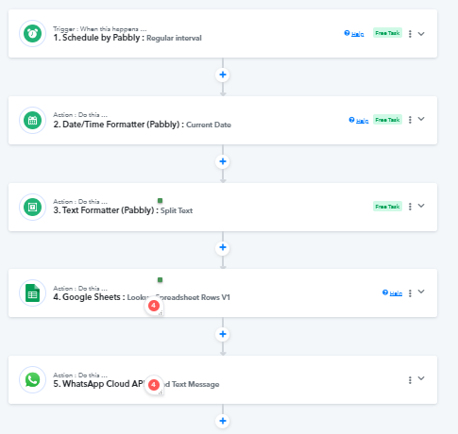
Task: Click the WhatsApp Cloud API step icon
Action: pos(32,379)
